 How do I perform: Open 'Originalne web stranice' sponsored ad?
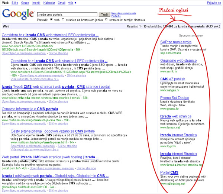click(x=178, y=61)
